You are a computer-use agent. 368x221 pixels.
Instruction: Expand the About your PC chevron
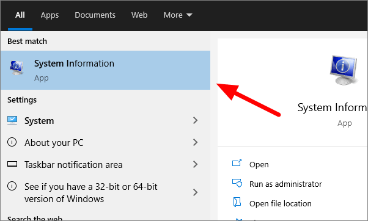coord(195,142)
